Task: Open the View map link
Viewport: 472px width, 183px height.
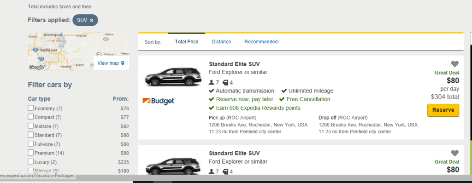Action: [108, 63]
